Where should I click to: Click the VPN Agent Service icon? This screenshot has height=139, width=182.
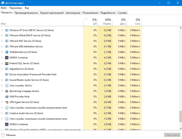pyautogui.click(x=7, y=102)
